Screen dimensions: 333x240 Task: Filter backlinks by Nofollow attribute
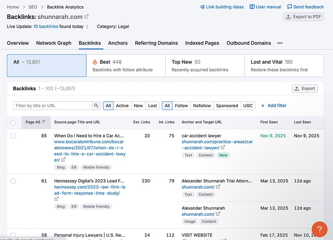point(202,105)
